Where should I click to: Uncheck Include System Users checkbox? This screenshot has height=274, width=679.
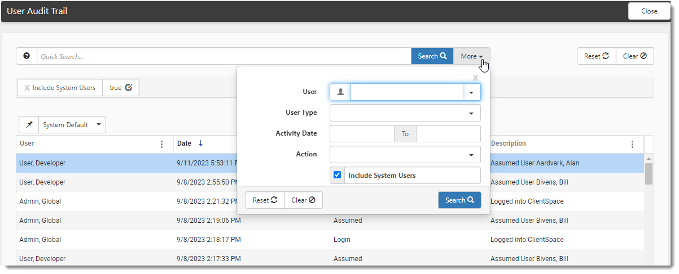(x=338, y=175)
